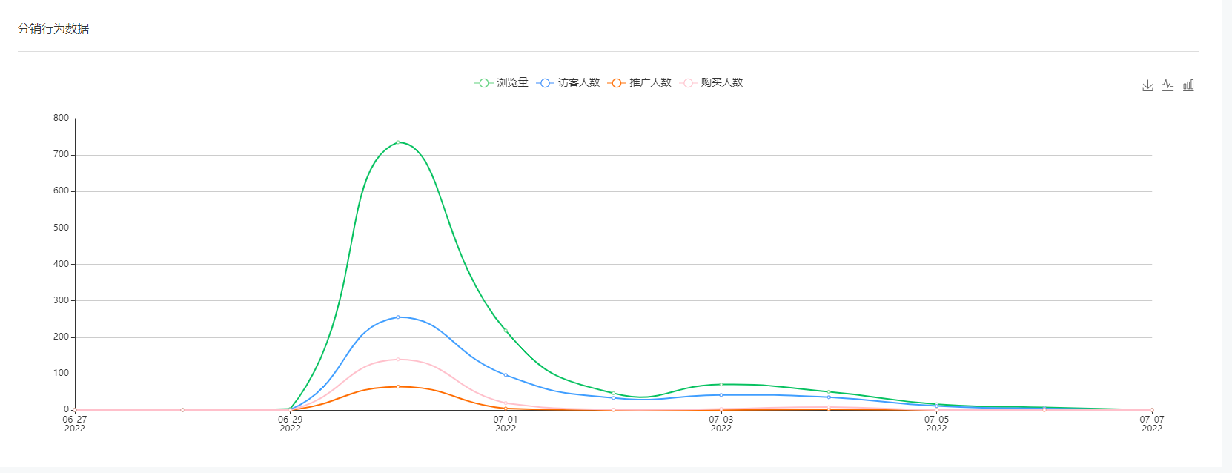Click the 800 y-axis label
Screen dimensions: 1232x473
(61, 119)
